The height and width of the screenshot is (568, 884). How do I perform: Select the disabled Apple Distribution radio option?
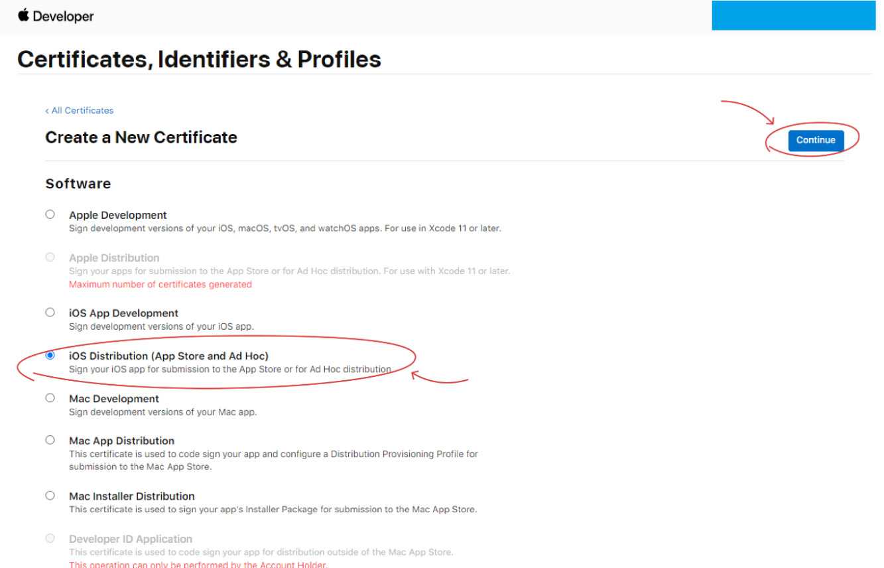[50, 257]
